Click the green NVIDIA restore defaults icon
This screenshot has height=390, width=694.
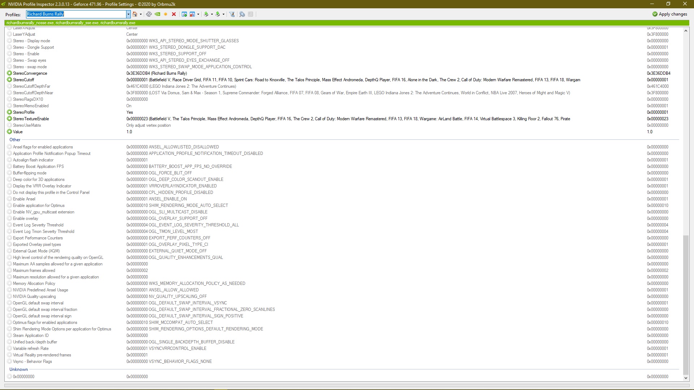point(157,14)
